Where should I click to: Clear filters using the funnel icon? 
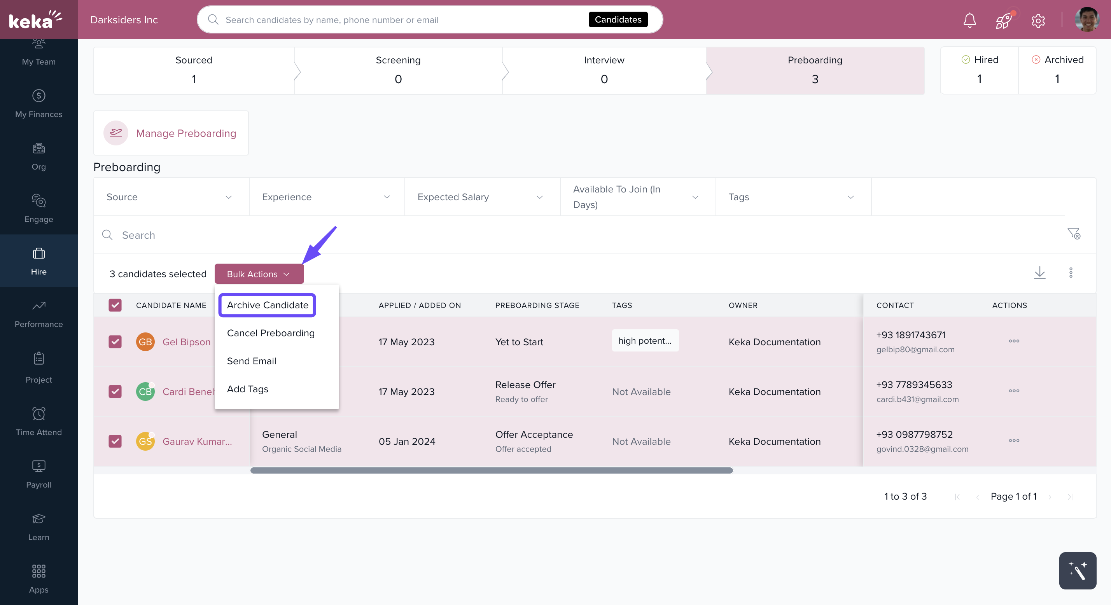(x=1074, y=234)
